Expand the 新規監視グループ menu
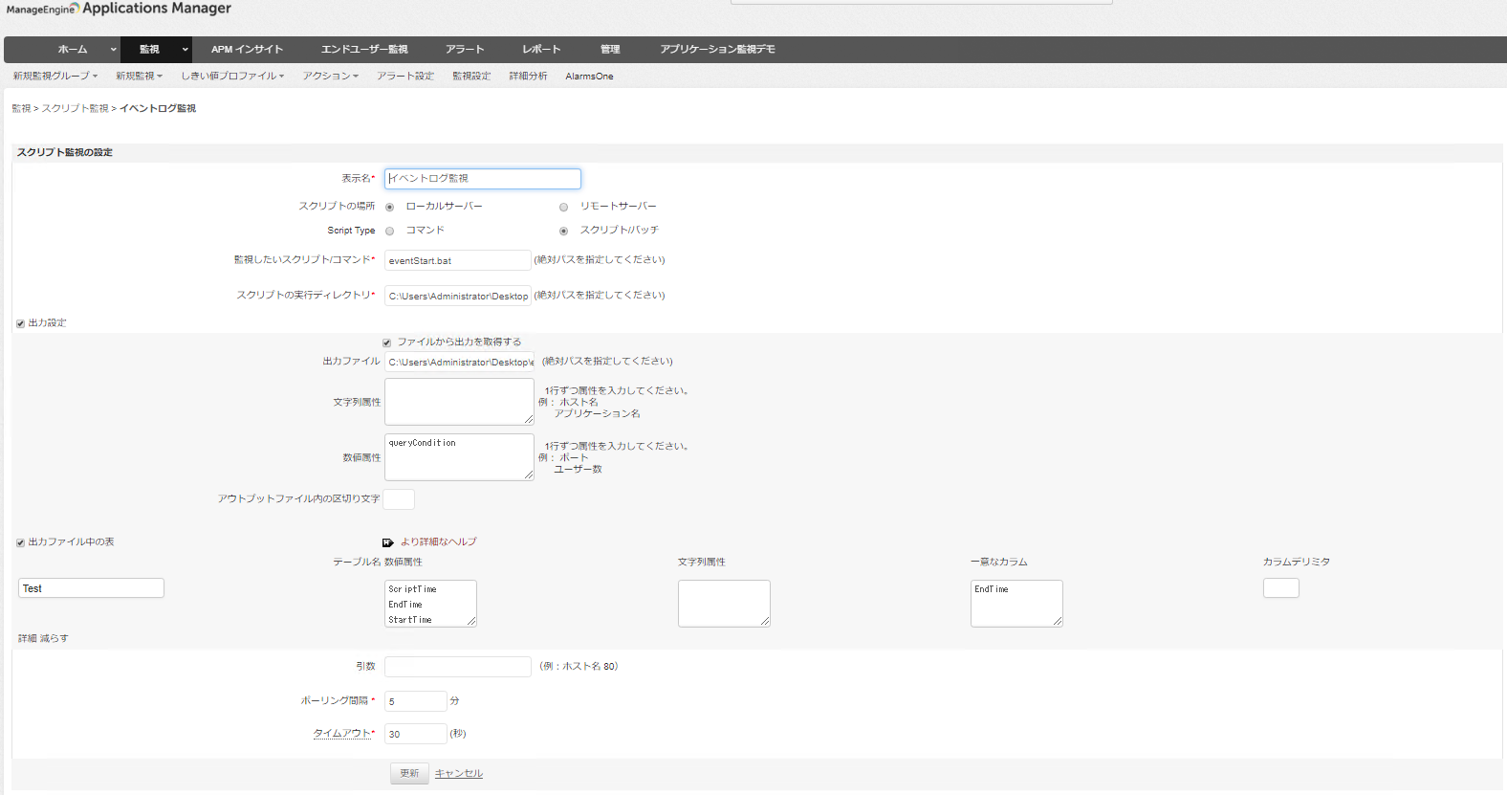This screenshot has height=795, width=1507. [x=55, y=77]
